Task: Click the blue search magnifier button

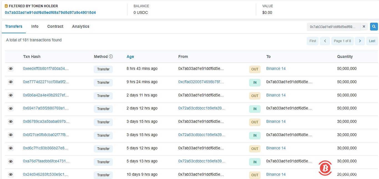Action: (x=374, y=27)
